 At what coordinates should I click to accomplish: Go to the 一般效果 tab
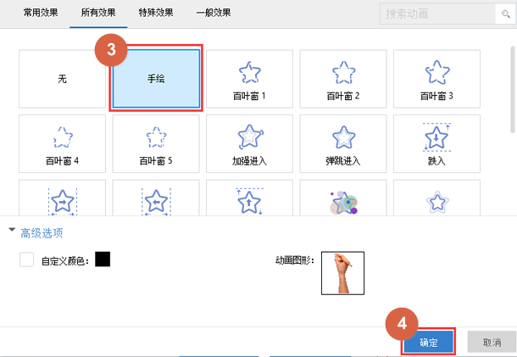click(214, 14)
